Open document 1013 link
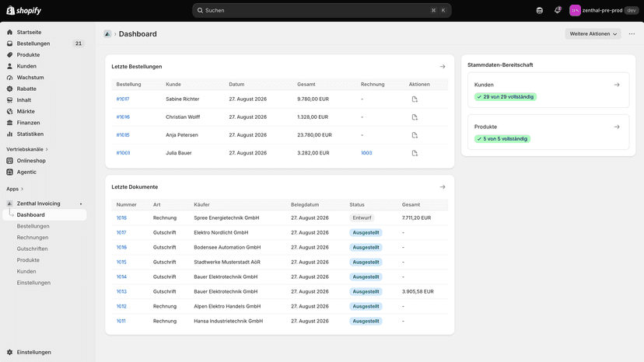 pos(121,292)
